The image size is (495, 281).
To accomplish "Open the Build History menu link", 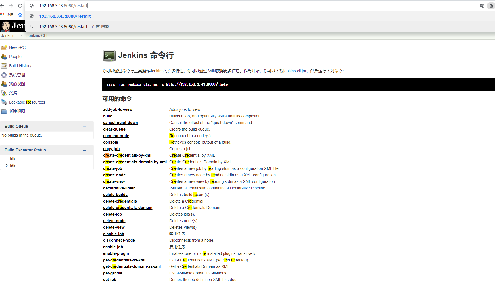I will (20, 66).
